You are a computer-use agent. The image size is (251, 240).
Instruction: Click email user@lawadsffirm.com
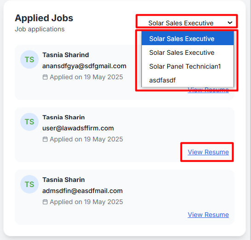[78, 128]
